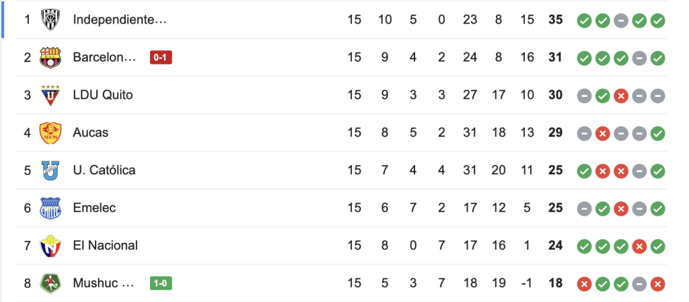Click the Barcelona SC club crest
Screen dimensions: 689x302
pyautogui.click(x=50, y=57)
